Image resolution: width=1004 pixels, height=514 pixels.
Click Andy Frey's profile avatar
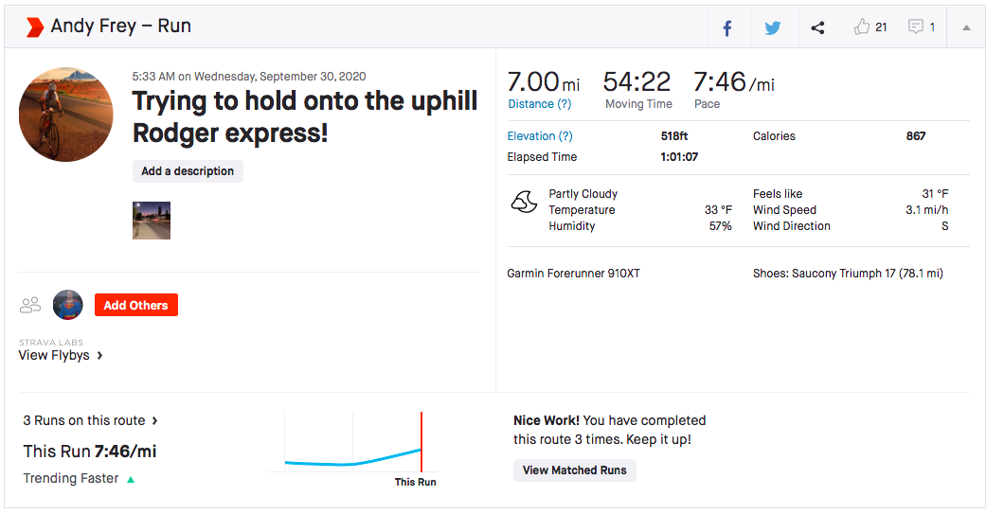point(66,115)
